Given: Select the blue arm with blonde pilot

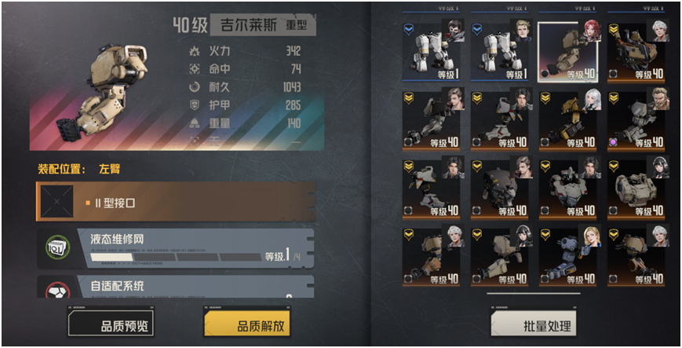Looking at the screenshot, I should point(567,256).
